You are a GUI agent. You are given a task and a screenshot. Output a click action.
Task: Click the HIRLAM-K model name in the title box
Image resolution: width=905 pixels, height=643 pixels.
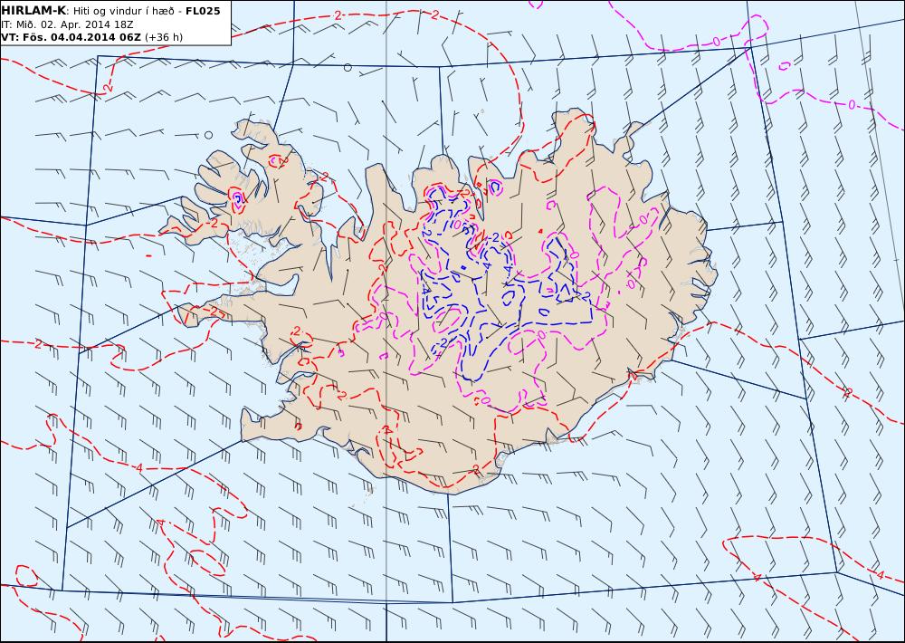point(33,11)
